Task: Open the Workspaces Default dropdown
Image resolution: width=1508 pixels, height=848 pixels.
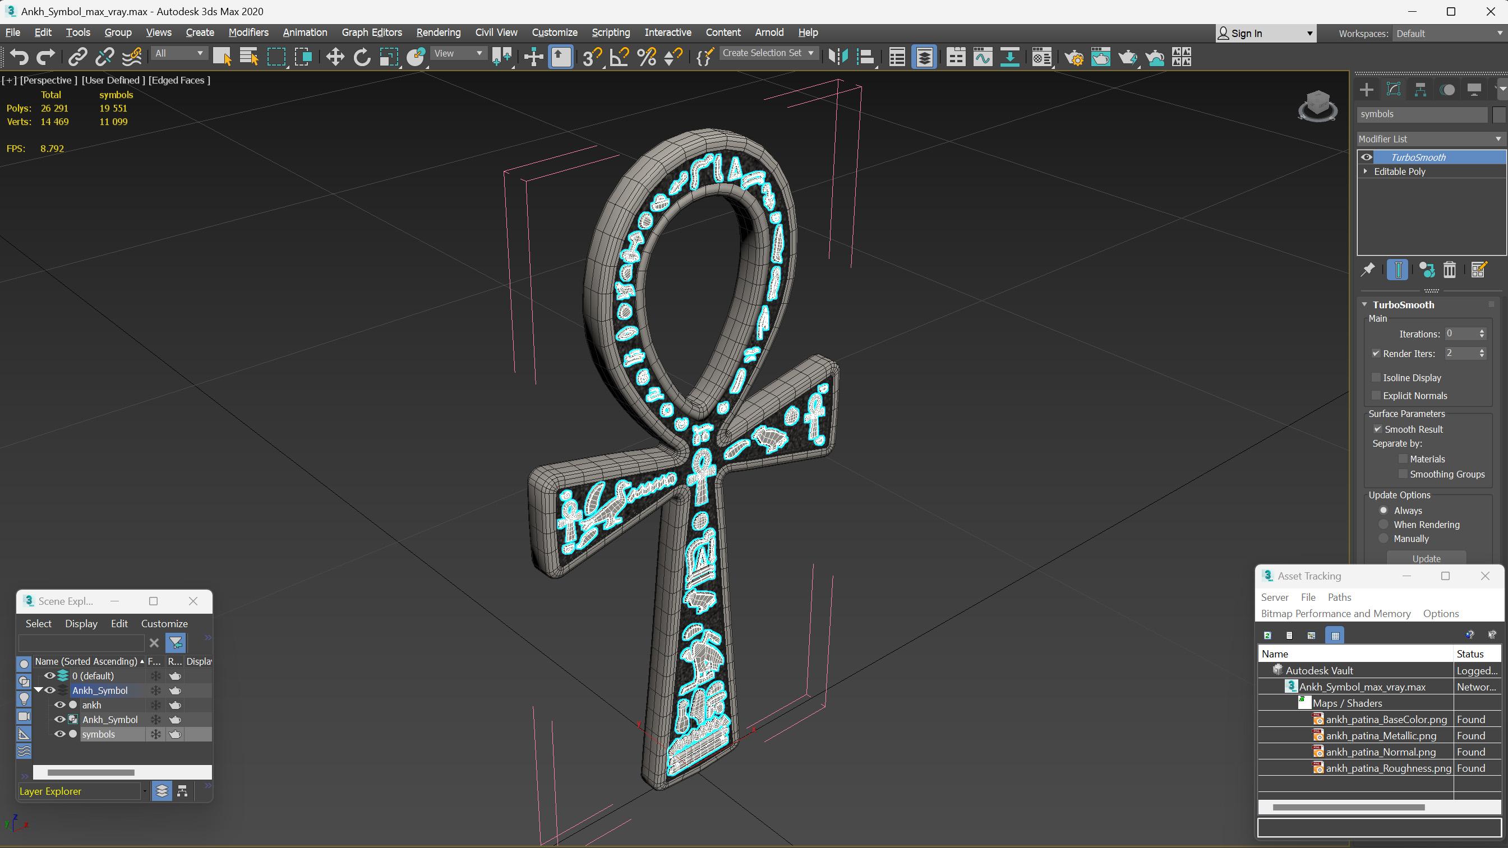Action: 1449,34
